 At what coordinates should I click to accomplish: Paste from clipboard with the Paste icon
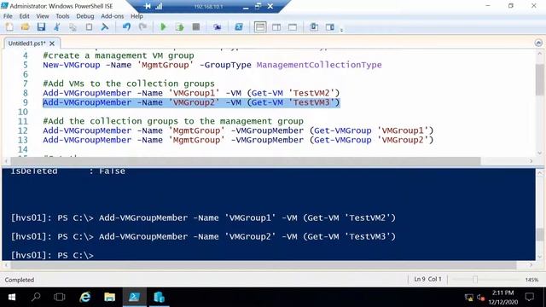[x=89, y=27]
